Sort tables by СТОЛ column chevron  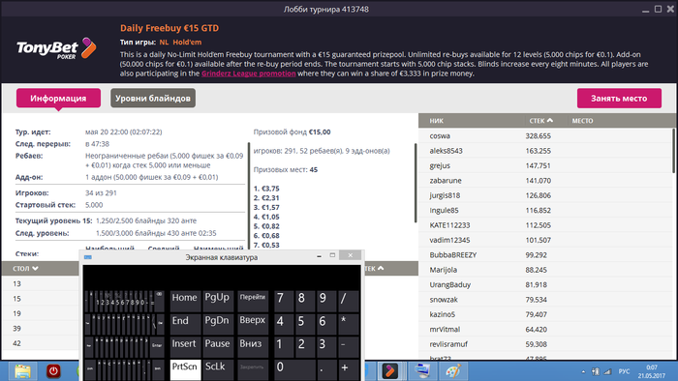36,269
